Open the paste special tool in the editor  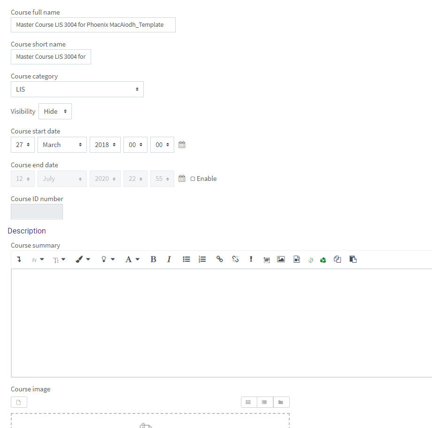click(353, 259)
